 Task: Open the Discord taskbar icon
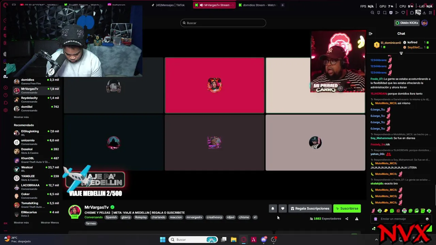(x=264, y=240)
